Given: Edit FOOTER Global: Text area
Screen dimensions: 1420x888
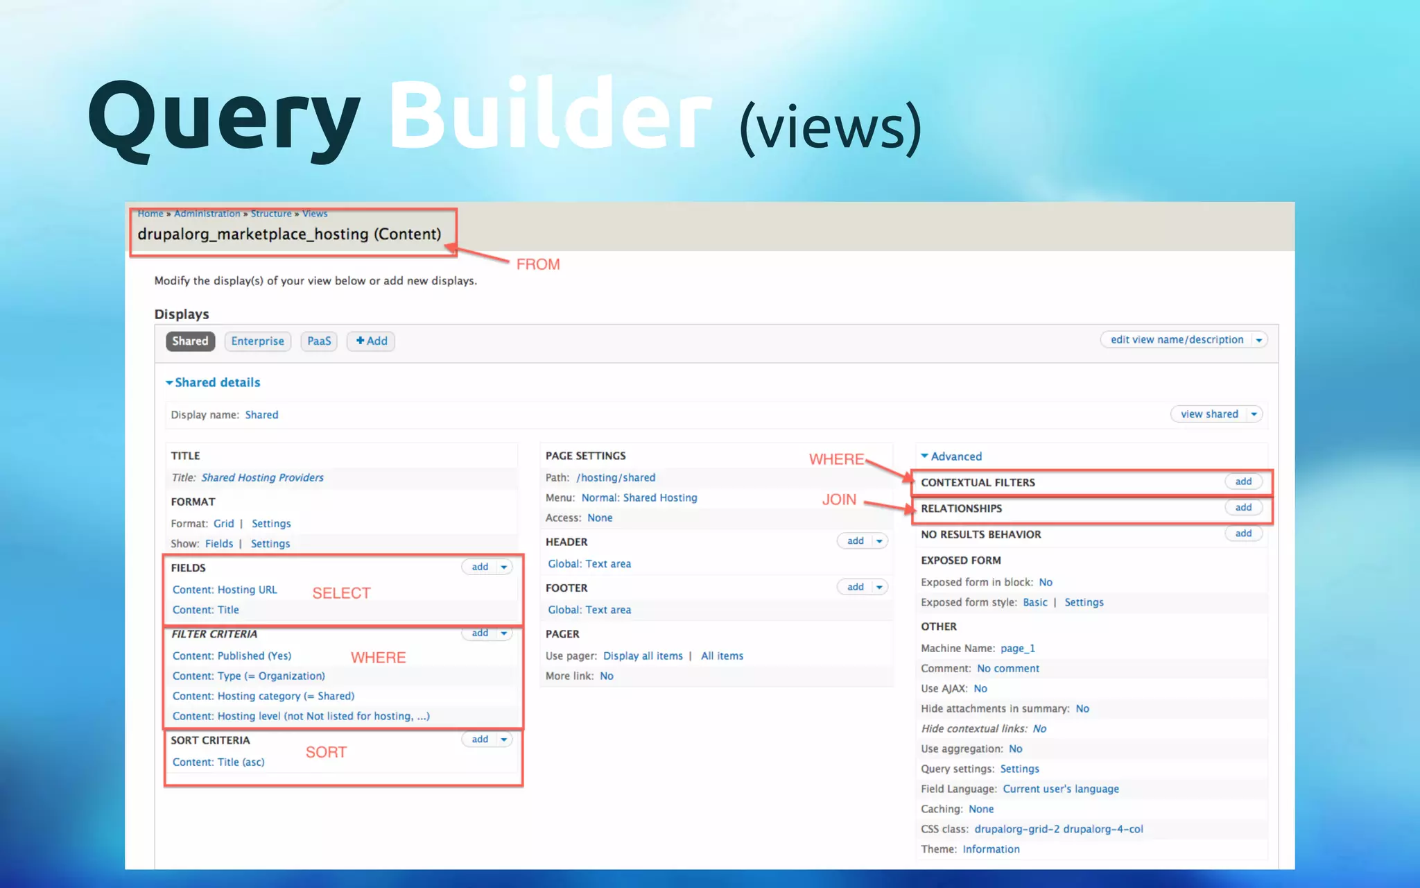Looking at the screenshot, I should [589, 610].
